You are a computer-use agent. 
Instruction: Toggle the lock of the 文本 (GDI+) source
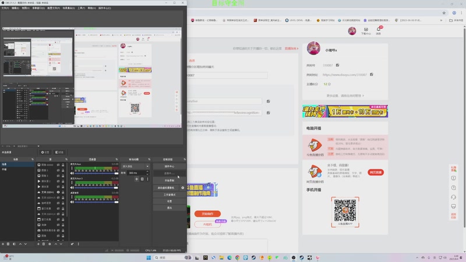click(63, 192)
